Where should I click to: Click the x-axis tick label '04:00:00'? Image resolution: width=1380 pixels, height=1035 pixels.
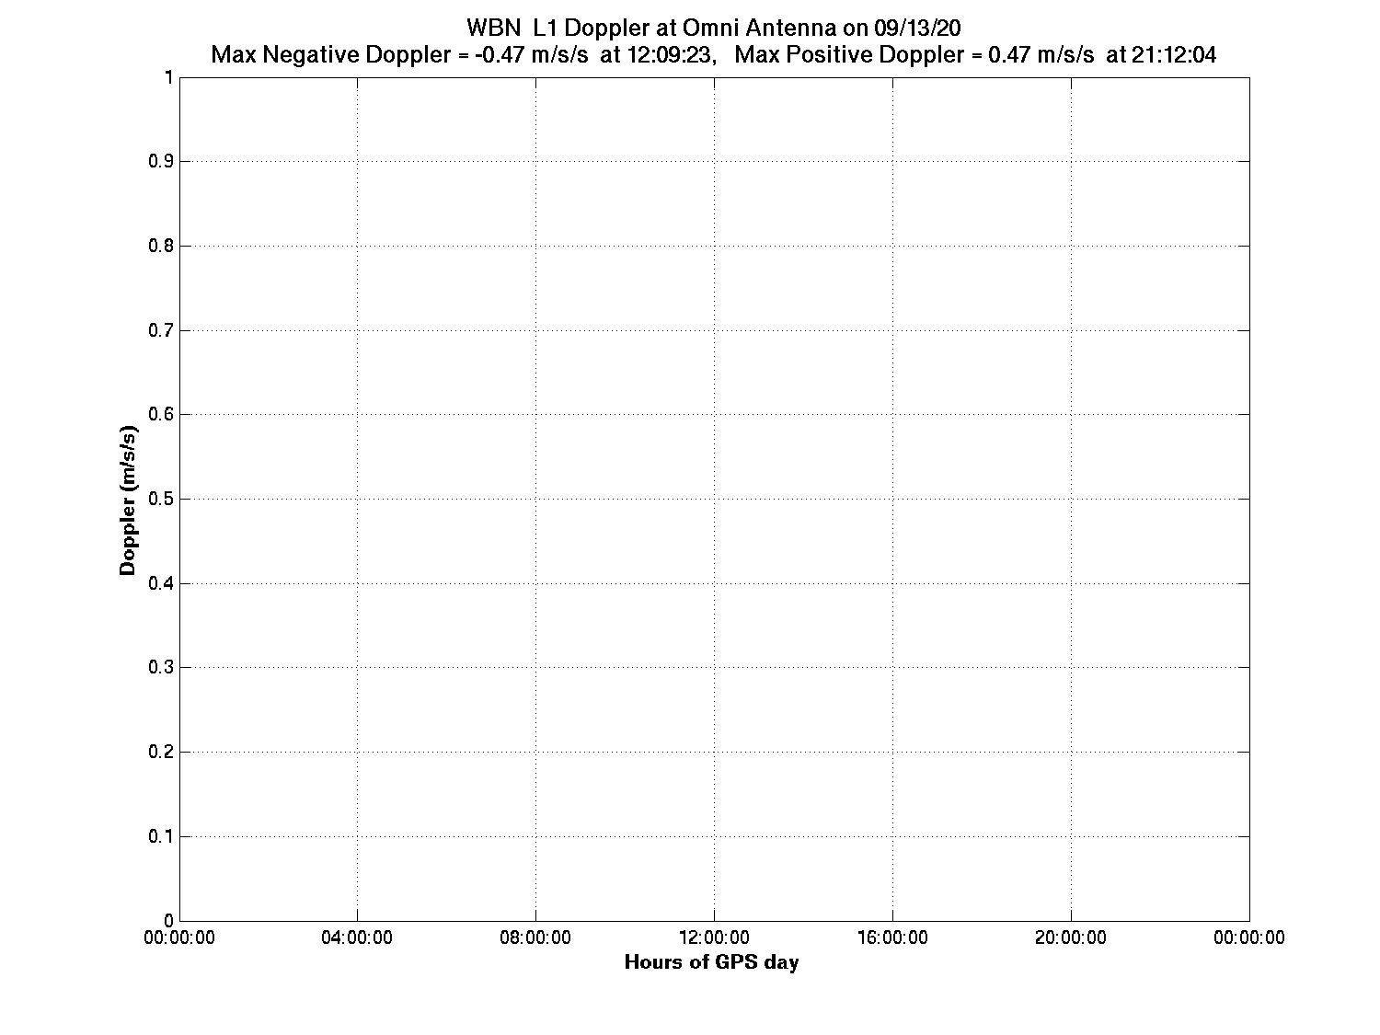tap(358, 937)
